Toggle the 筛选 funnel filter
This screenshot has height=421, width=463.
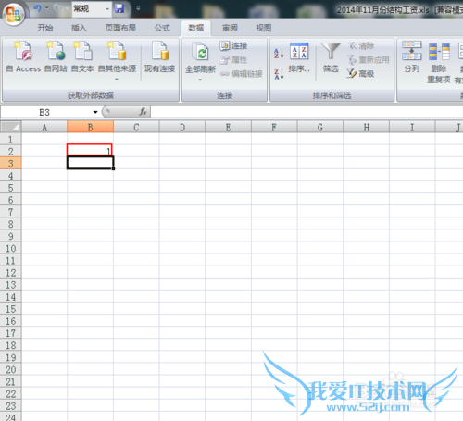(331, 58)
